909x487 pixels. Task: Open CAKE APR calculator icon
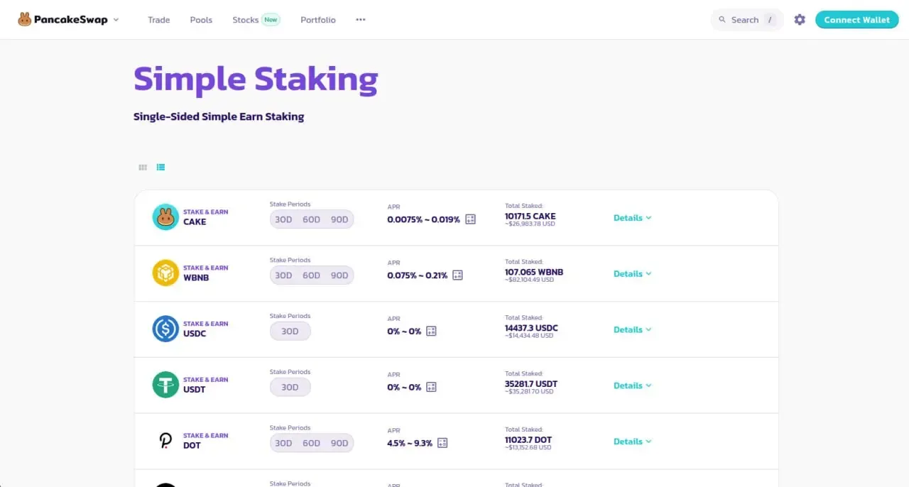tap(470, 219)
